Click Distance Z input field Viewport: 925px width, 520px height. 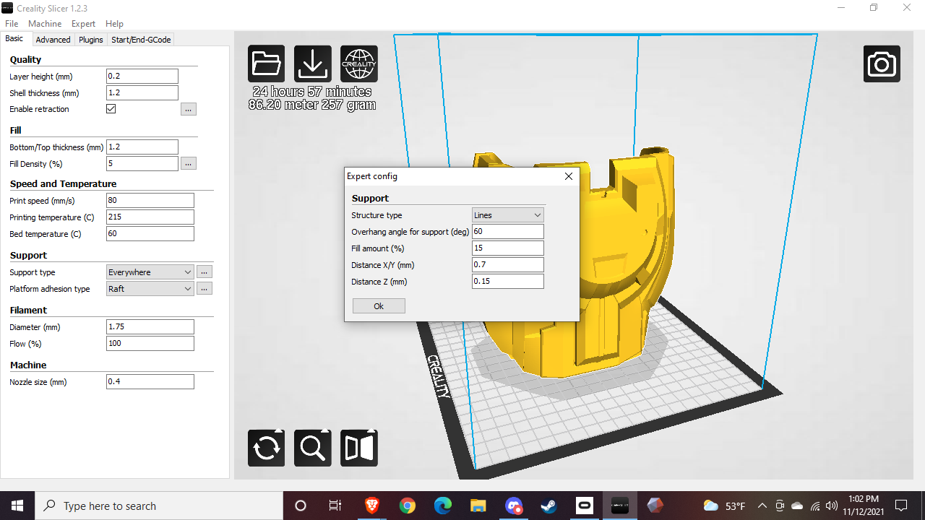coord(508,282)
